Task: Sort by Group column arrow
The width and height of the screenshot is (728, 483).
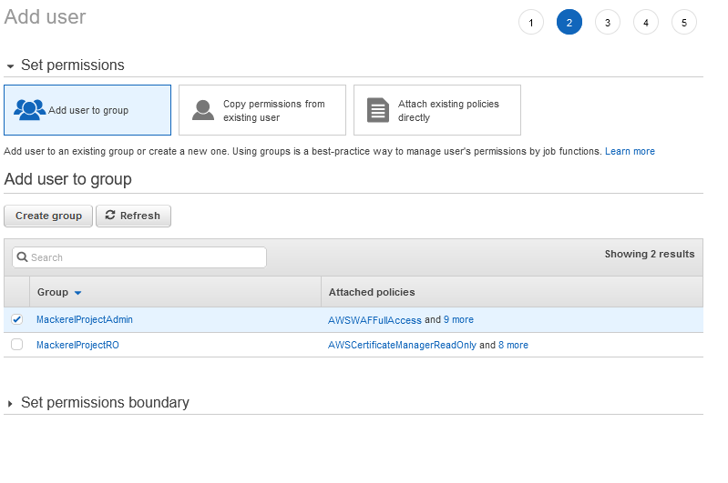Action: point(77,293)
